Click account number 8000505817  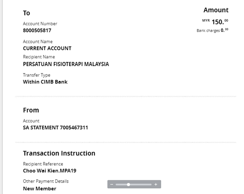37,30
